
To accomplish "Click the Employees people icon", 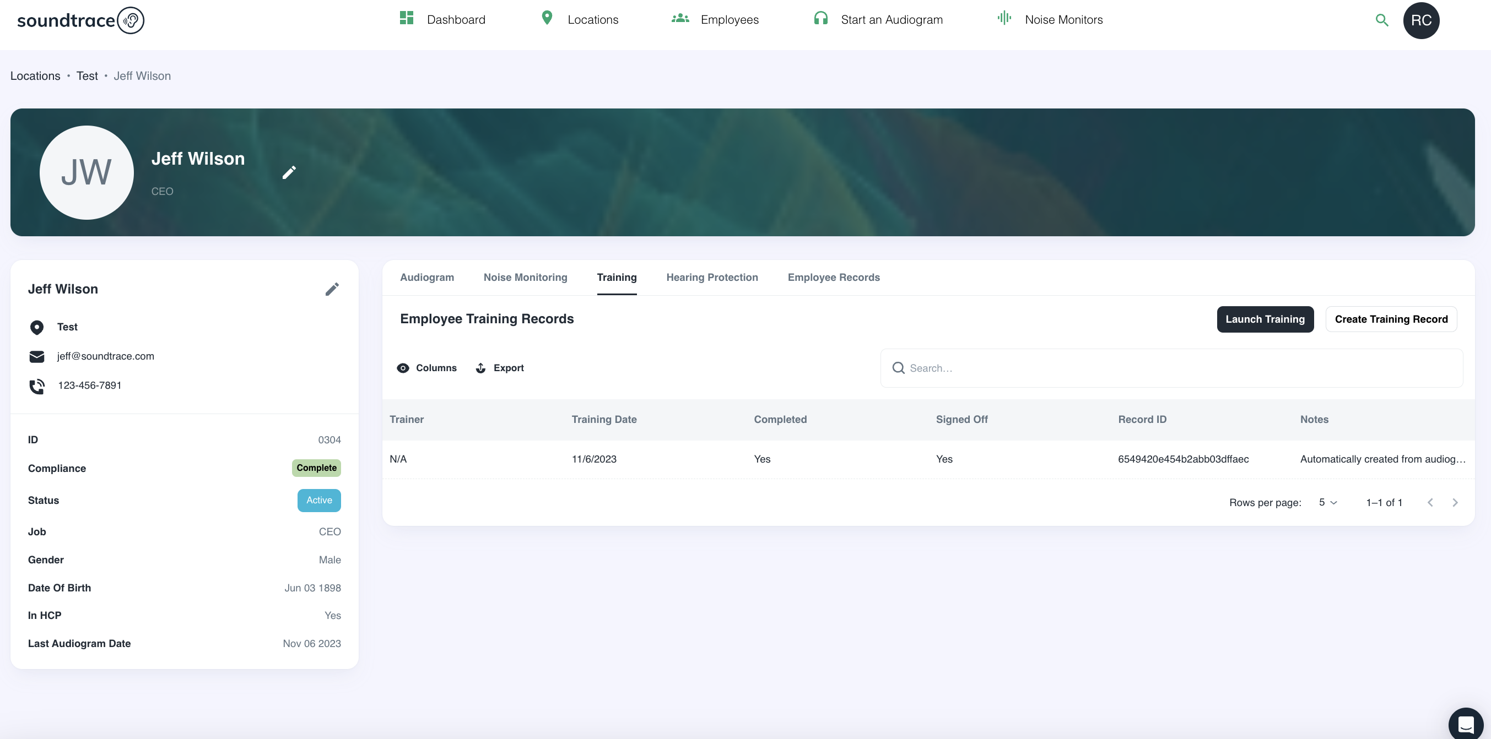I will point(680,19).
